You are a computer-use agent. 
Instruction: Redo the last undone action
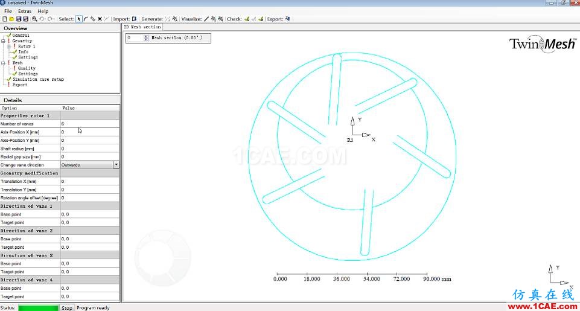pos(51,19)
